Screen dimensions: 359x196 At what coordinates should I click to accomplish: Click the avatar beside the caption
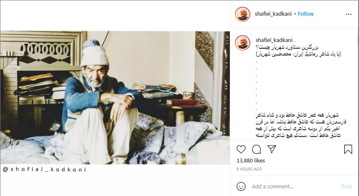pos(243,43)
